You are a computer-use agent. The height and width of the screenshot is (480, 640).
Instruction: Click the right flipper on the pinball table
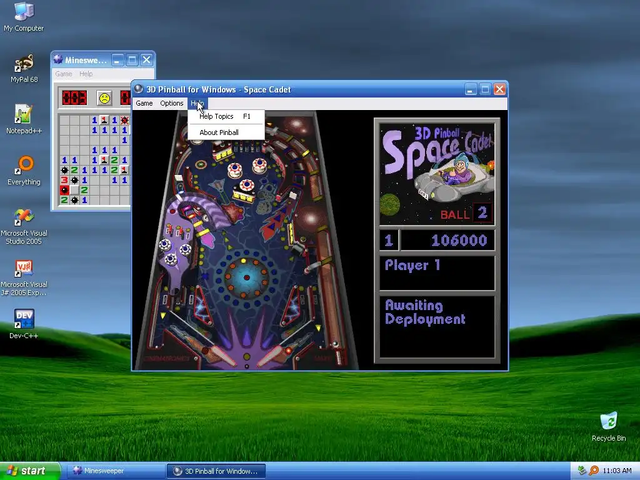click(274, 356)
